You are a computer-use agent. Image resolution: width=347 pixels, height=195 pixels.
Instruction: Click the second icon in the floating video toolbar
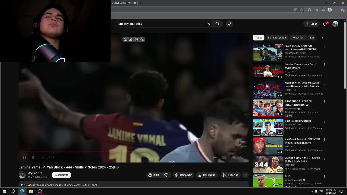[131, 40]
